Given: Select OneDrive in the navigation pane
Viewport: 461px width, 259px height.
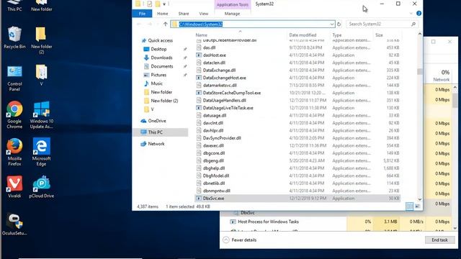Looking at the screenshot, I should (157, 121).
